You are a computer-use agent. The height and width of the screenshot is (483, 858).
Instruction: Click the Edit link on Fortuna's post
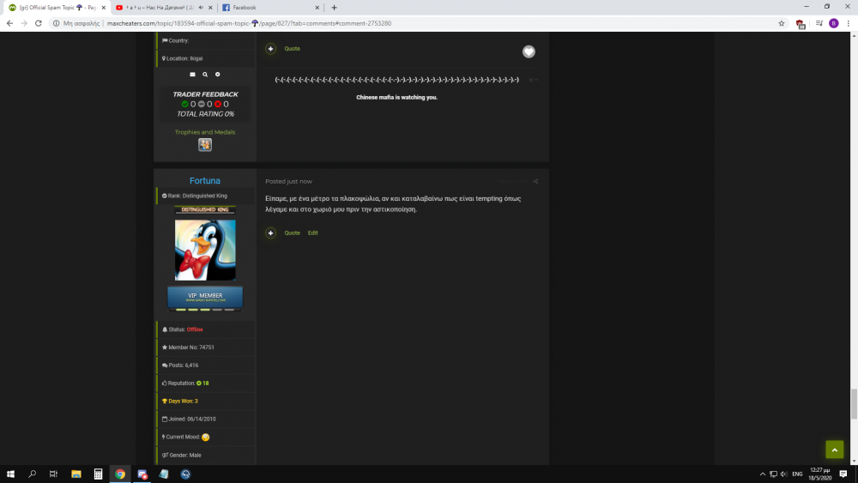click(x=313, y=232)
